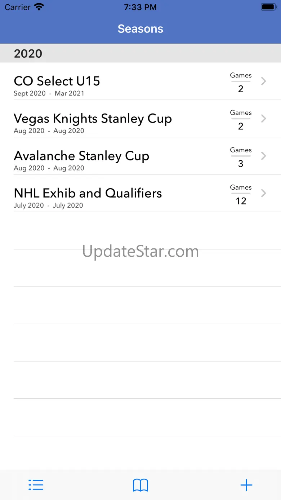Tap the Wi-Fi status icon
The image size is (281, 500).
coord(39,7)
